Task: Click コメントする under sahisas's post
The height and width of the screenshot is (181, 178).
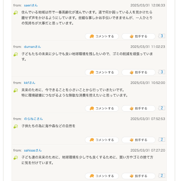Action: point(102,176)
